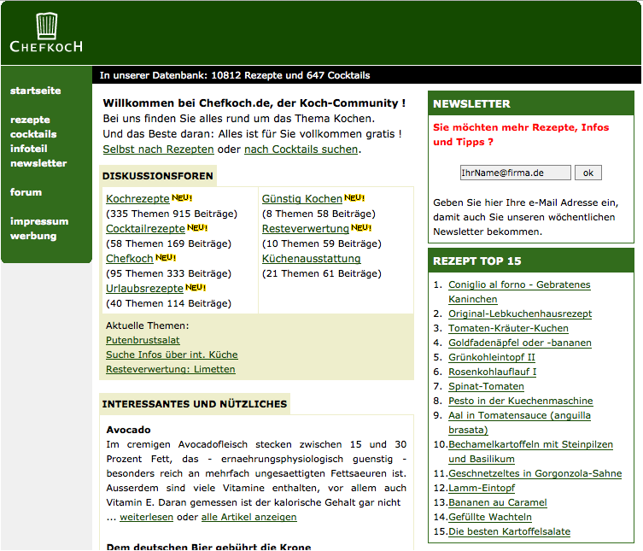Select infoteil in the left navigation
The width and height of the screenshot is (643, 551).
click(x=29, y=149)
